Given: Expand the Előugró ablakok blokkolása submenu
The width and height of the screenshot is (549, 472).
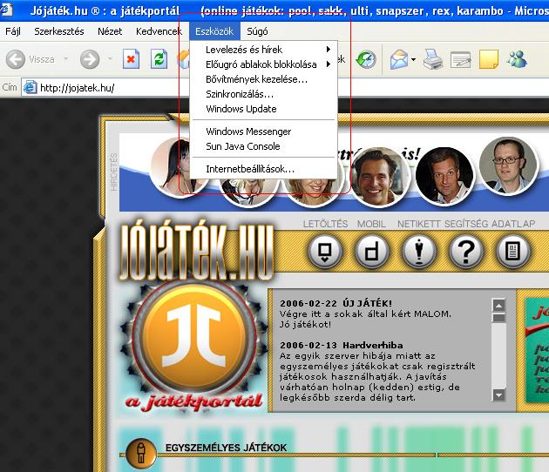Looking at the screenshot, I should [x=264, y=64].
